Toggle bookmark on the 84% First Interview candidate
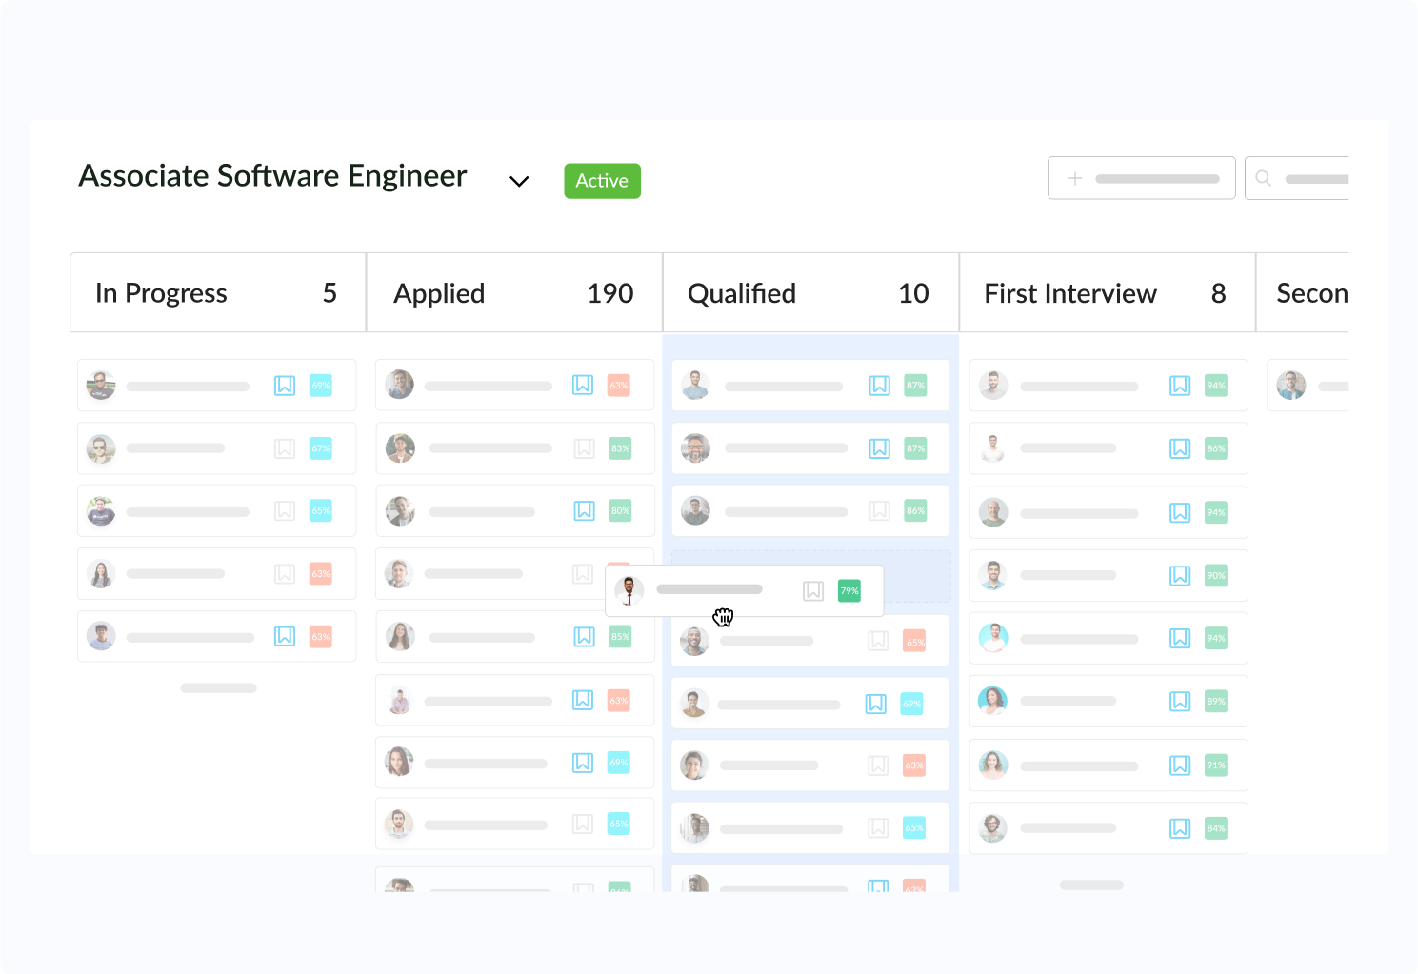The width and height of the screenshot is (1418, 974). point(1180,828)
